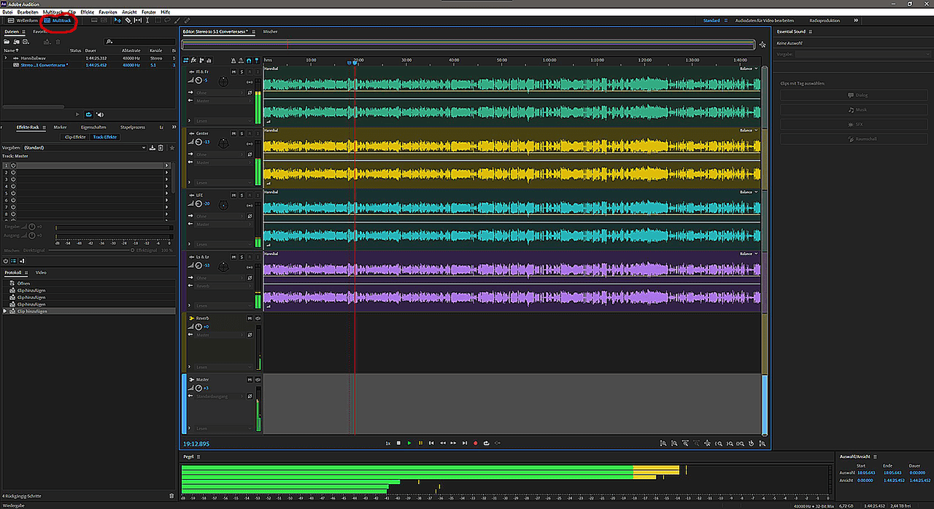Choose the Radioproduktion workspace
The width and height of the screenshot is (934, 509).
[x=825, y=20]
